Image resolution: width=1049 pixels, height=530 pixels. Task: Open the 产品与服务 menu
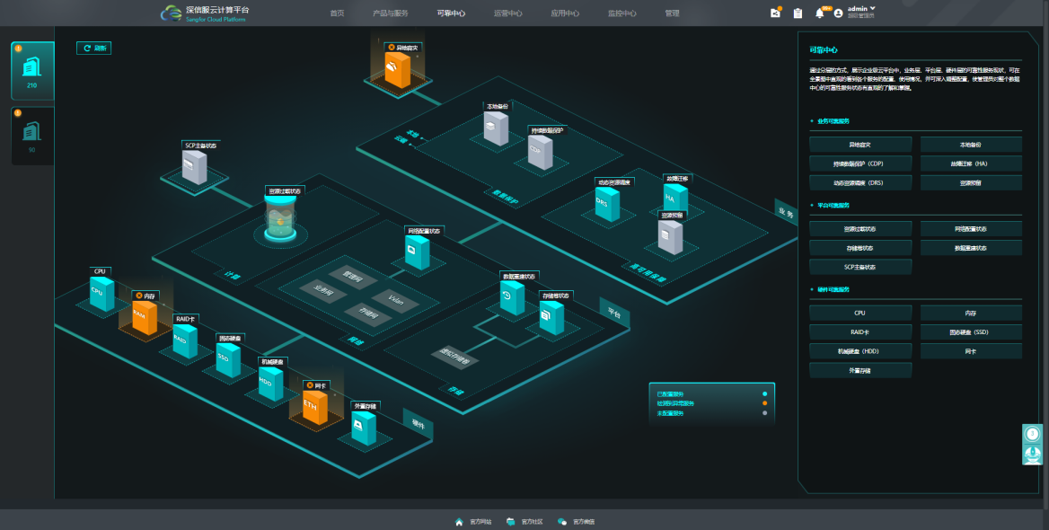click(x=390, y=13)
